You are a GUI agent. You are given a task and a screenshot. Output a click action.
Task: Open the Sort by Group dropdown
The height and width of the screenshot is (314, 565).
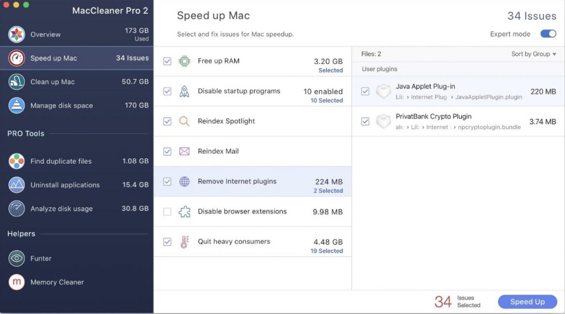(x=534, y=54)
